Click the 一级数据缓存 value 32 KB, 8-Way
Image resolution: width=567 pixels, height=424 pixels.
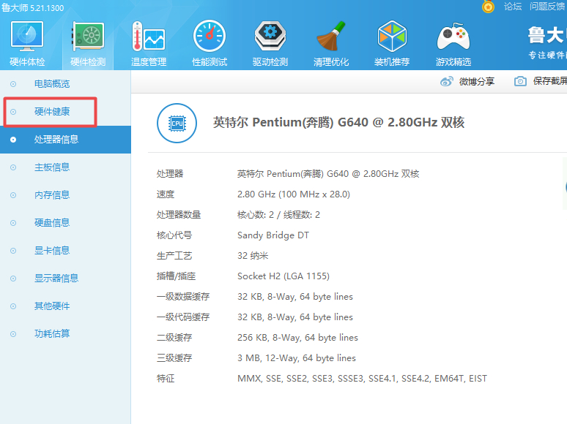[295, 297]
